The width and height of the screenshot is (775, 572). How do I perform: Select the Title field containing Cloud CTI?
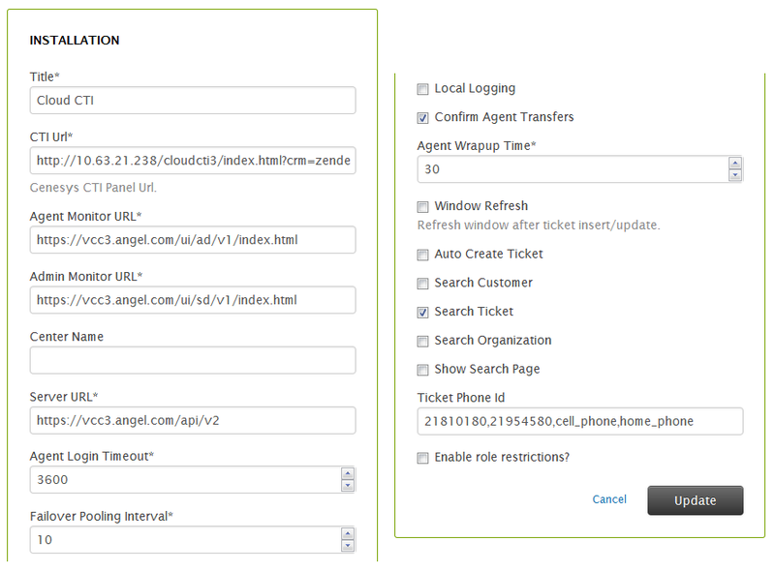192,100
